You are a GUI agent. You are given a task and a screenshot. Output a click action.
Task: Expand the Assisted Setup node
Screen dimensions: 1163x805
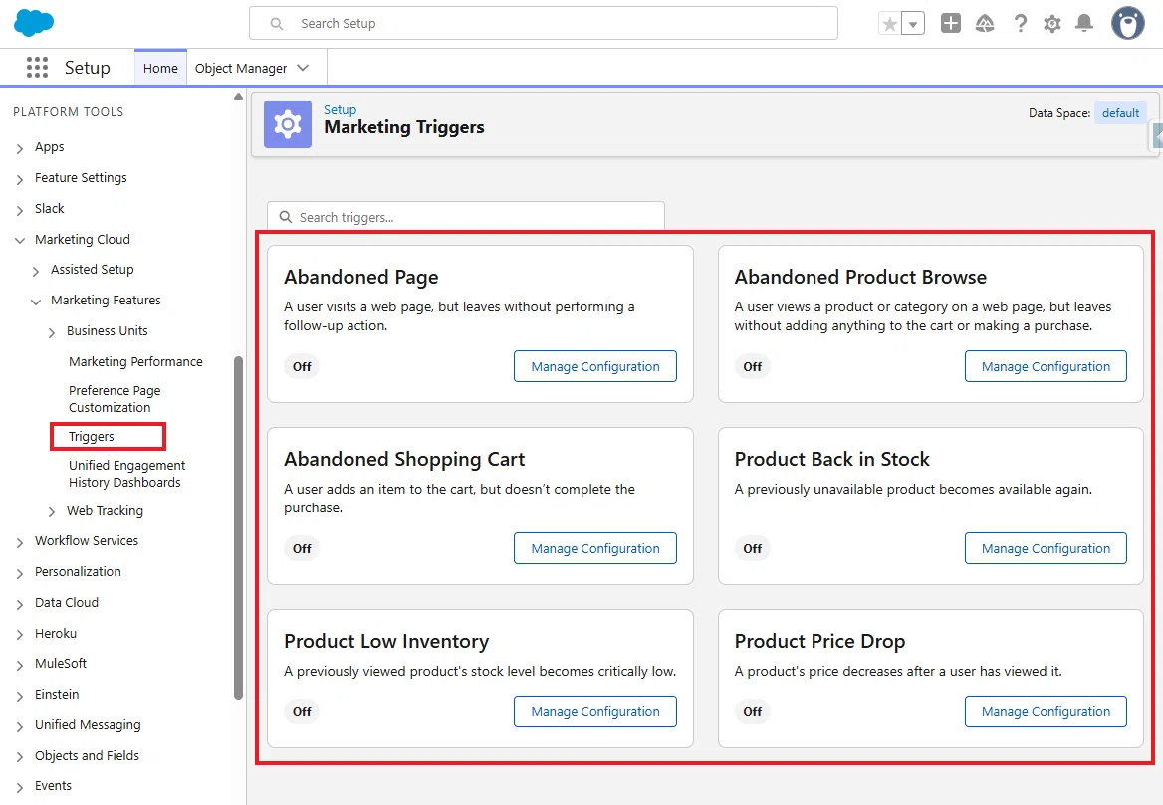point(36,271)
